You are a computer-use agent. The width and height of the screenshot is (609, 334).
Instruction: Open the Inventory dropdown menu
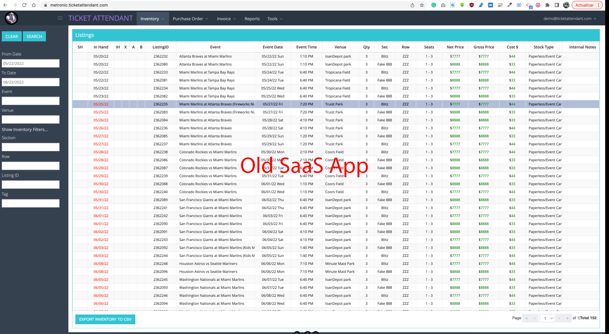(x=152, y=19)
